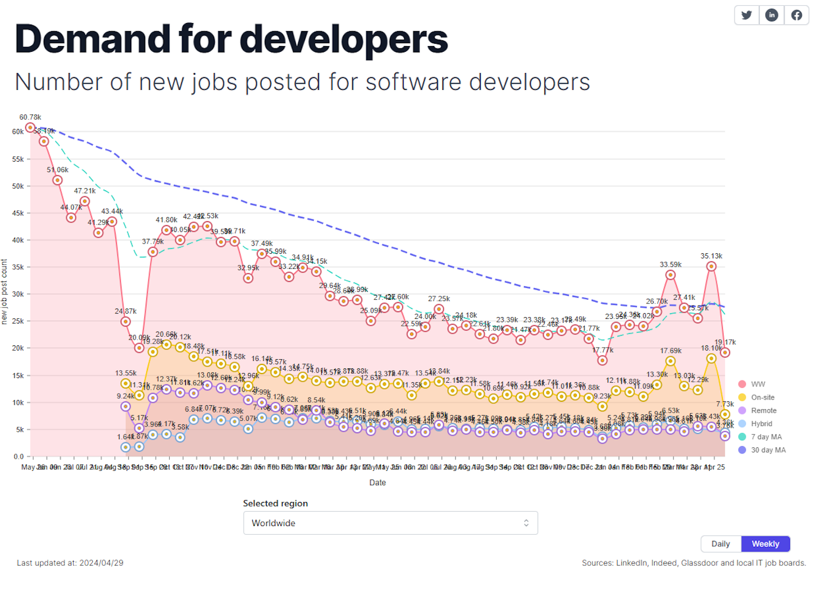Click the LinkedIn share icon
The height and width of the screenshot is (590, 829).
tap(771, 15)
